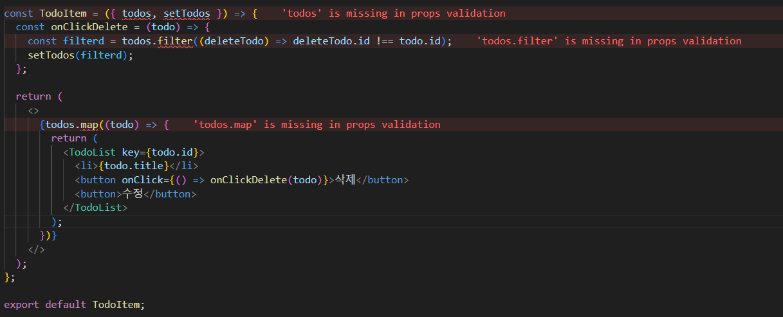Click the "'todos' is missing in props validation" message
This screenshot has width=783, height=317.
click(394, 13)
